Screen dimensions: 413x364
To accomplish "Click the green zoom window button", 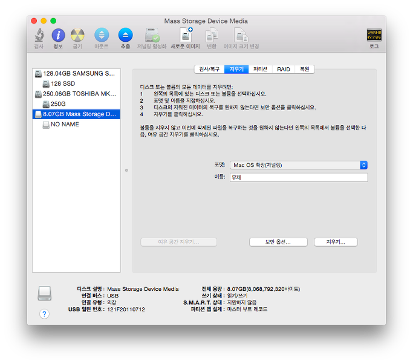I will coord(53,21).
